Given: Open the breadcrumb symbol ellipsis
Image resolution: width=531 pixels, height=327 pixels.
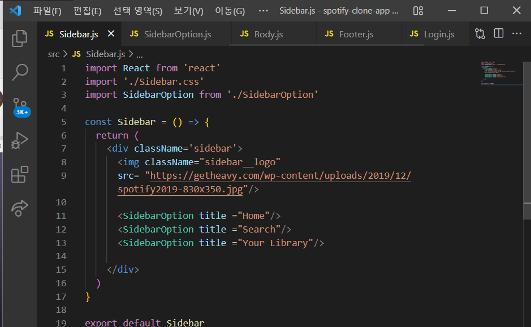Looking at the screenshot, I should pyautogui.click(x=140, y=55).
